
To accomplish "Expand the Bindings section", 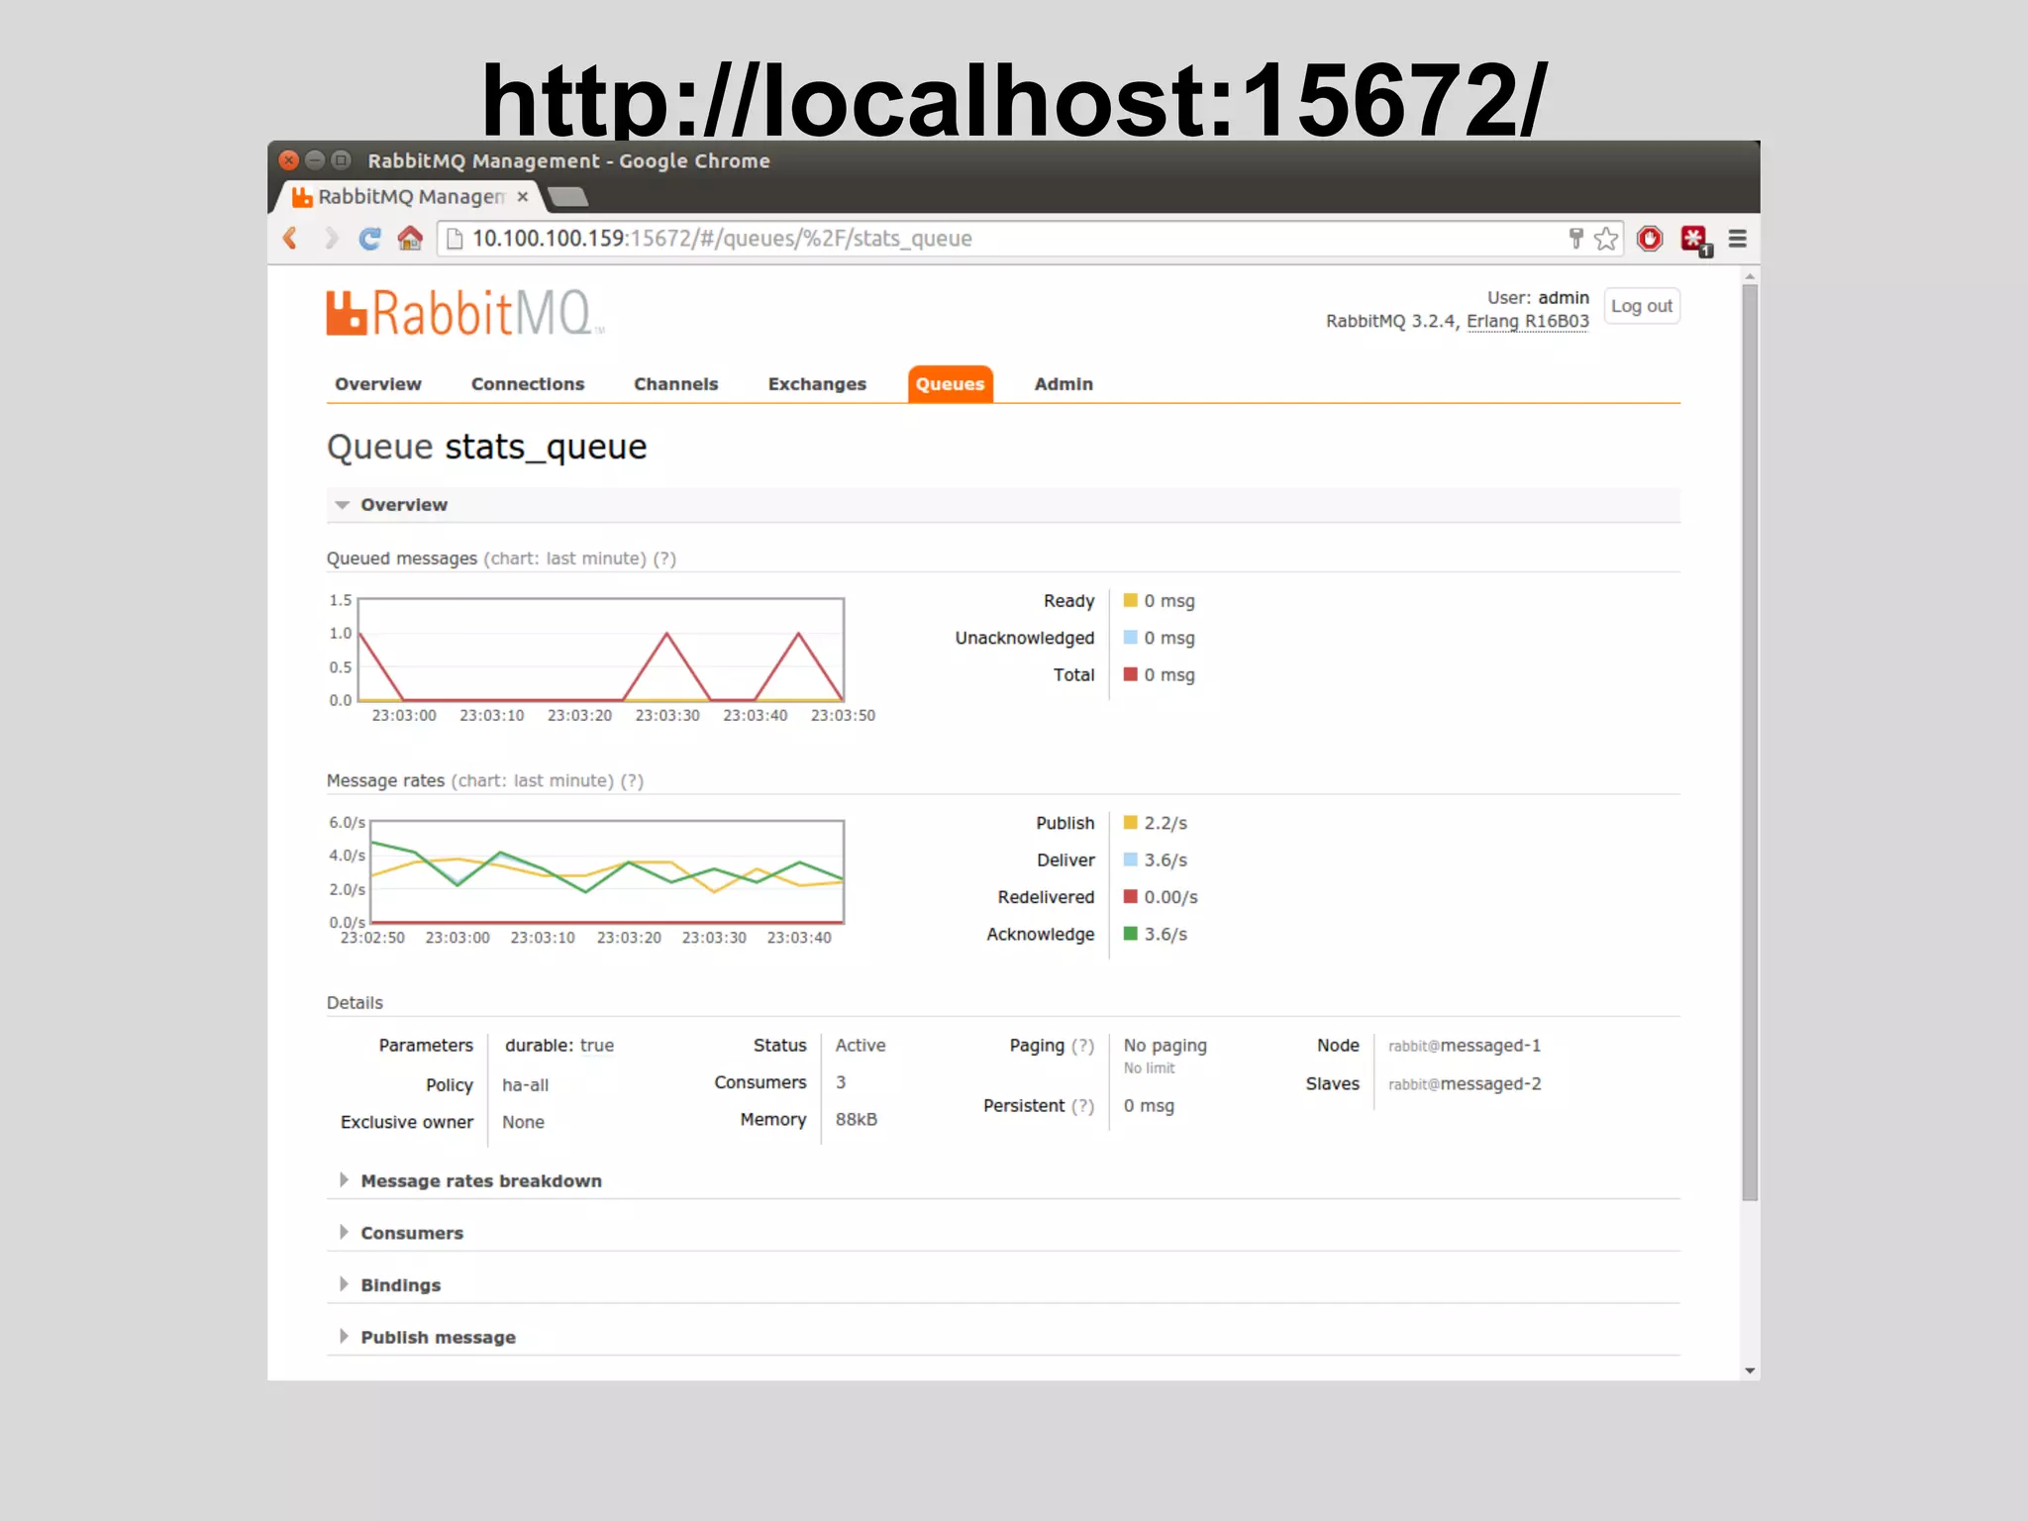I will 401,1285.
